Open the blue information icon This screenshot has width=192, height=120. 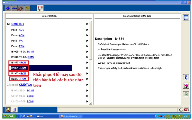[186, 77]
